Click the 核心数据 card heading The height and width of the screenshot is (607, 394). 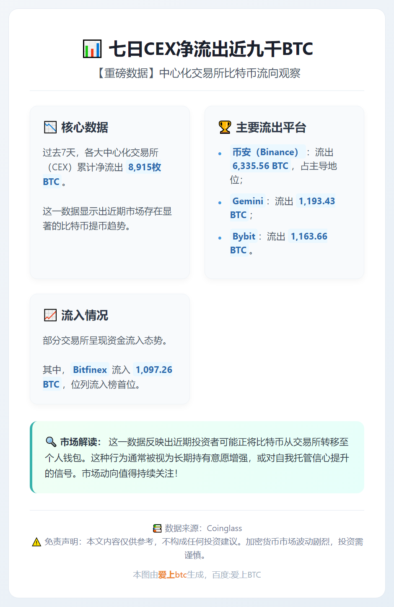click(x=85, y=127)
